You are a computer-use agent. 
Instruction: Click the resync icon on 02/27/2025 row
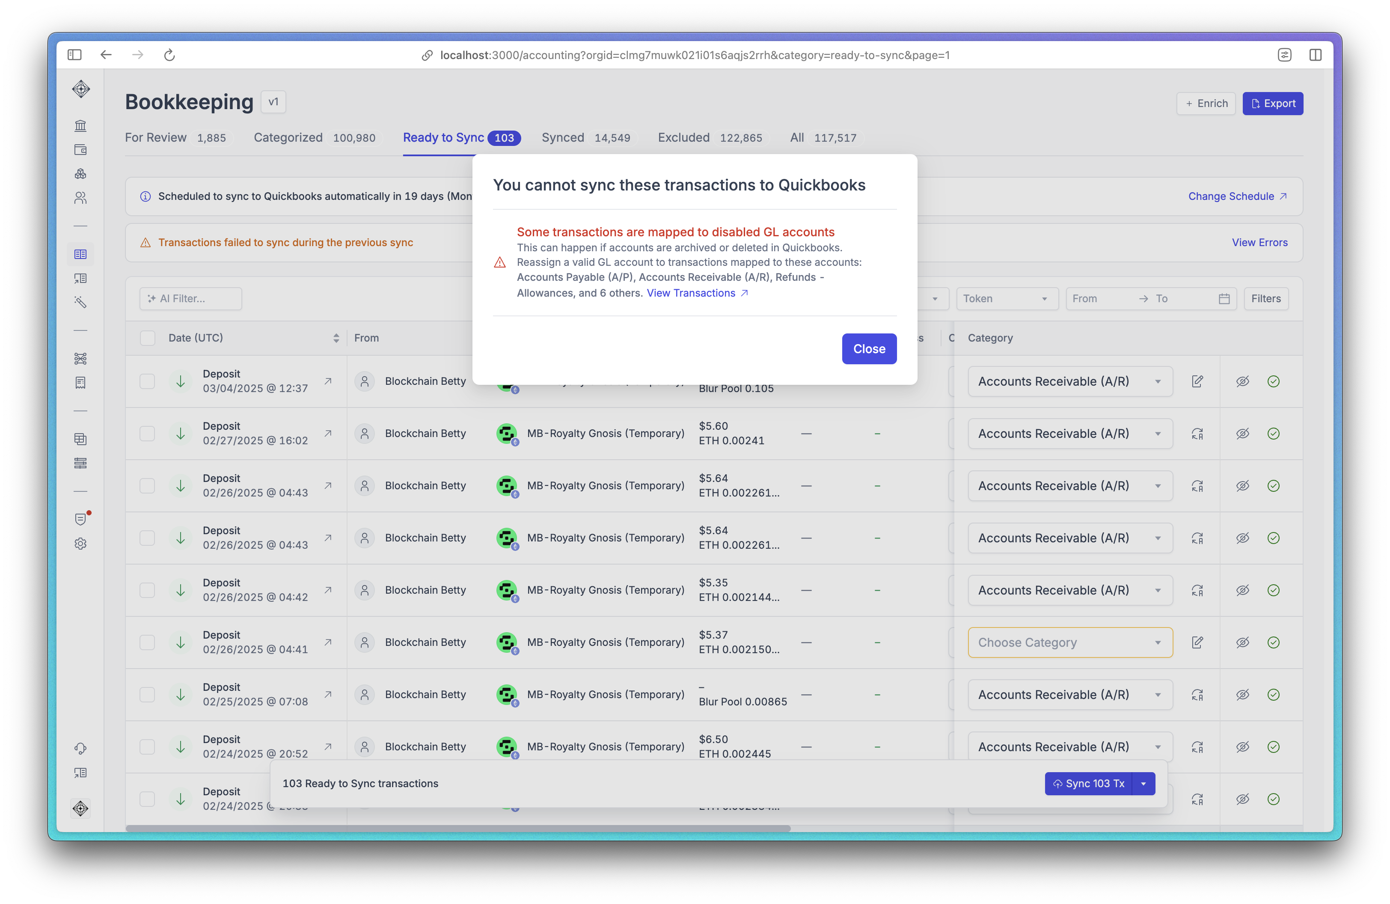(x=1197, y=434)
